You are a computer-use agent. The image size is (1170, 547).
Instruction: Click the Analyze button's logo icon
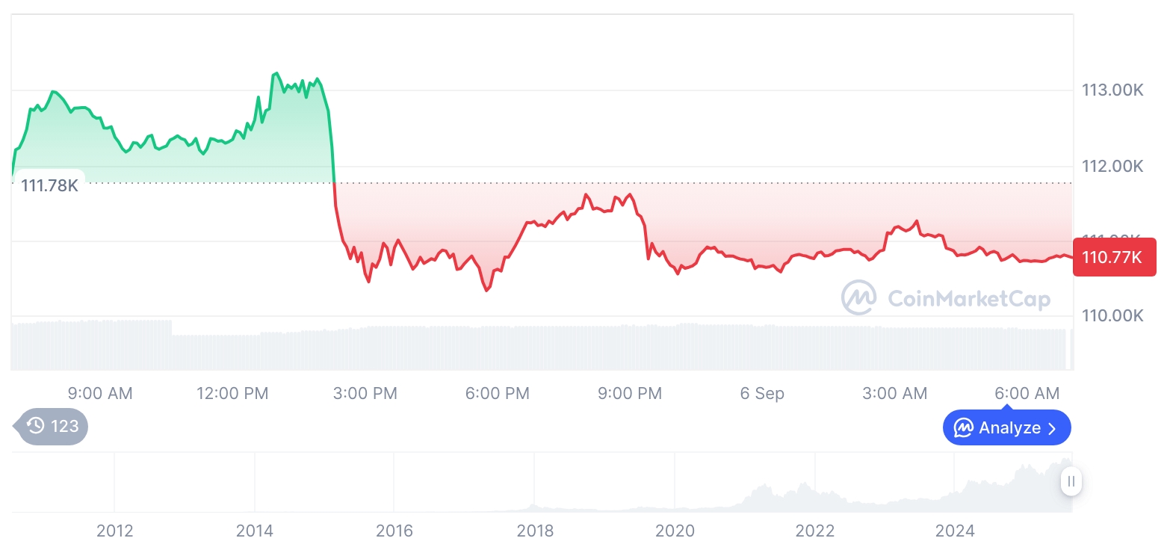[x=964, y=428]
